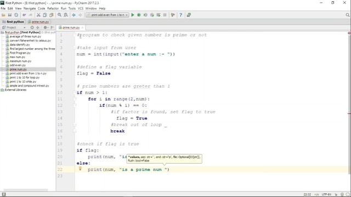
Task: Open the Tools menu
Action: click(72, 9)
